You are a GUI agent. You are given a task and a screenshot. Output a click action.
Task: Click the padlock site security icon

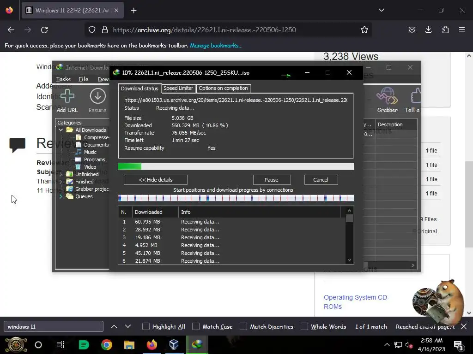tap(105, 30)
